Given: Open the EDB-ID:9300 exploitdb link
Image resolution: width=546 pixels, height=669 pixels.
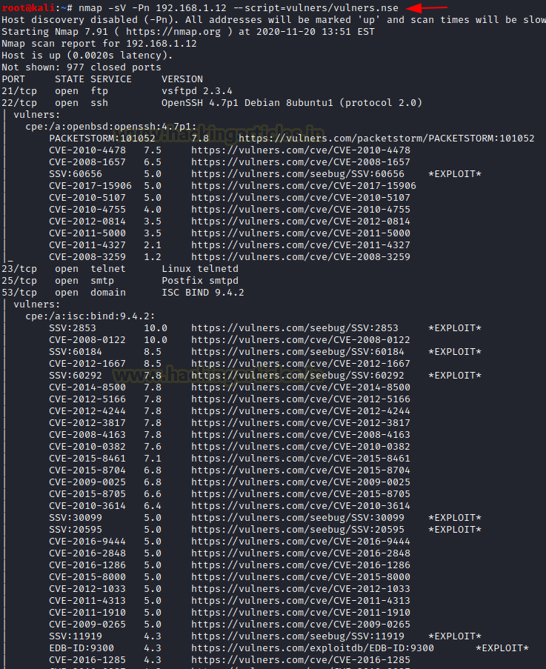Looking at the screenshot, I should (x=313, y=648).
